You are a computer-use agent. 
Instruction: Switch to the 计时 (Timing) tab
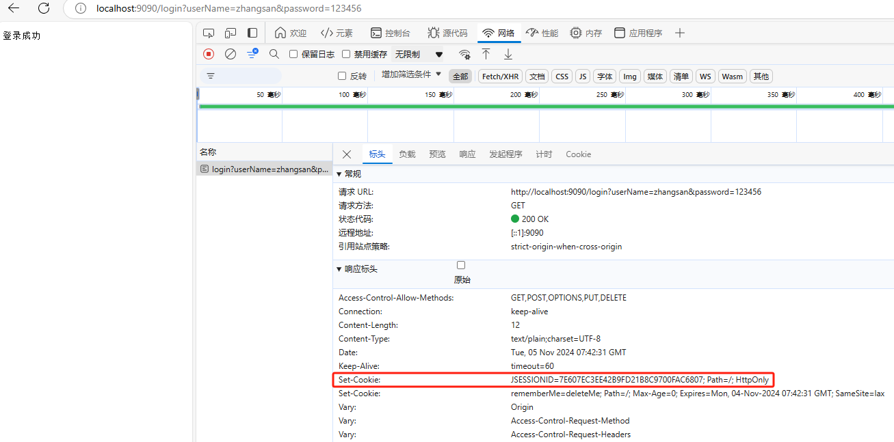click(x=544, y=154)
